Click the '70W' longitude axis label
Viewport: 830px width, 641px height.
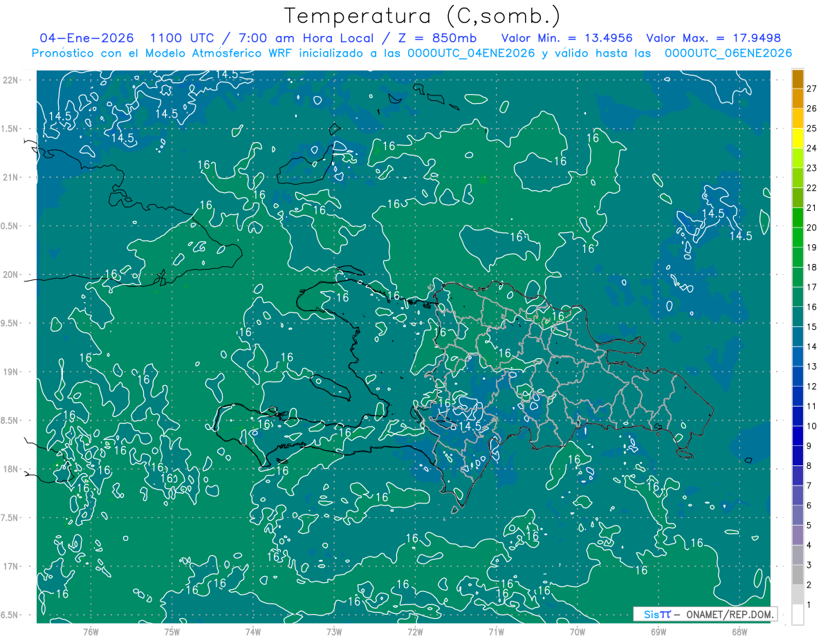point(578,631)
